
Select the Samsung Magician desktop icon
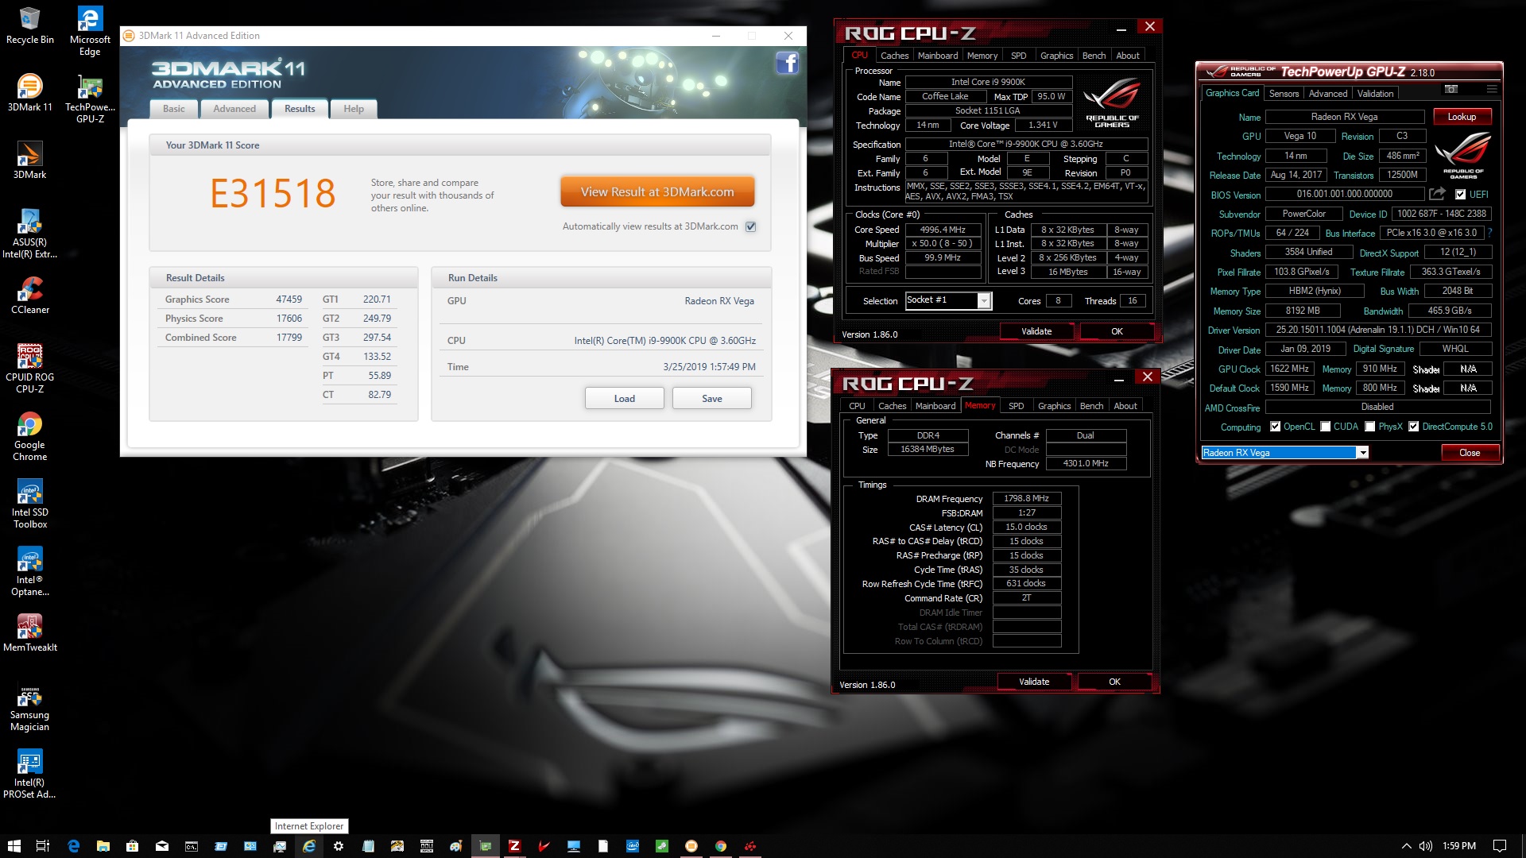(30, 707)
